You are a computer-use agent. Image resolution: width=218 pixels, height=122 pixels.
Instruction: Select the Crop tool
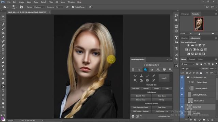coord(3,33)
